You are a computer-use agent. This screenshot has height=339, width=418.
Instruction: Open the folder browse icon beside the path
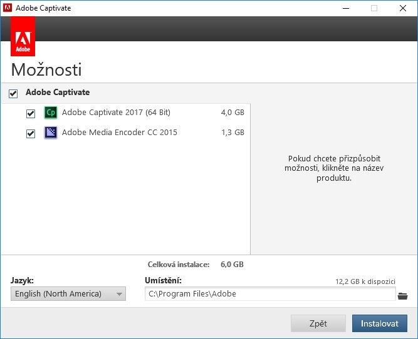click(402, 295)
